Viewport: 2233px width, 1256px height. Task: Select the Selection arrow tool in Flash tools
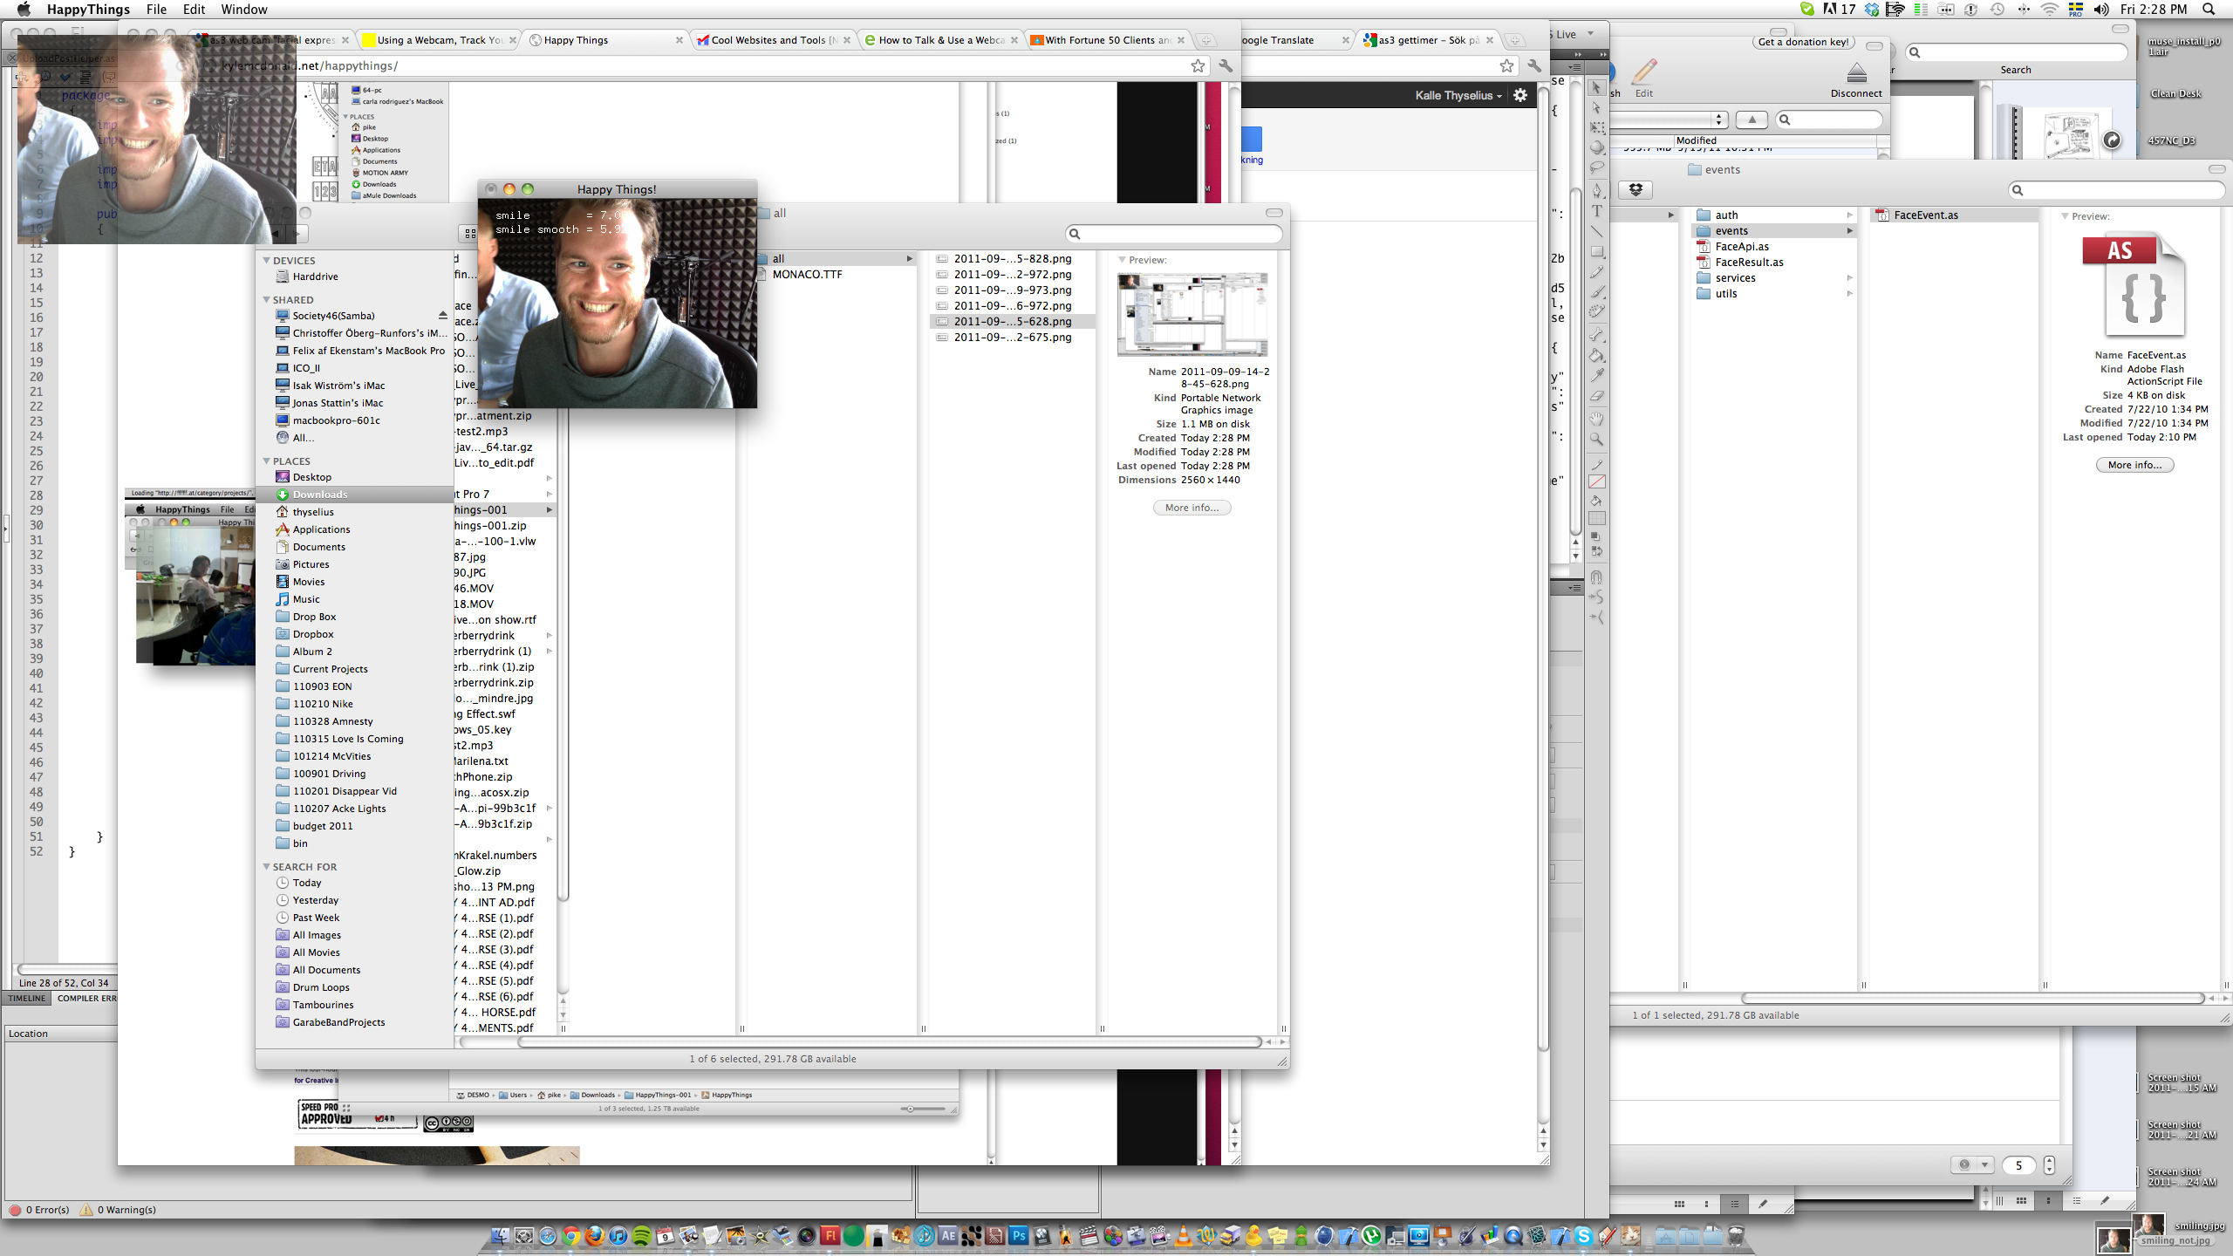click(x=1596, y=87)
